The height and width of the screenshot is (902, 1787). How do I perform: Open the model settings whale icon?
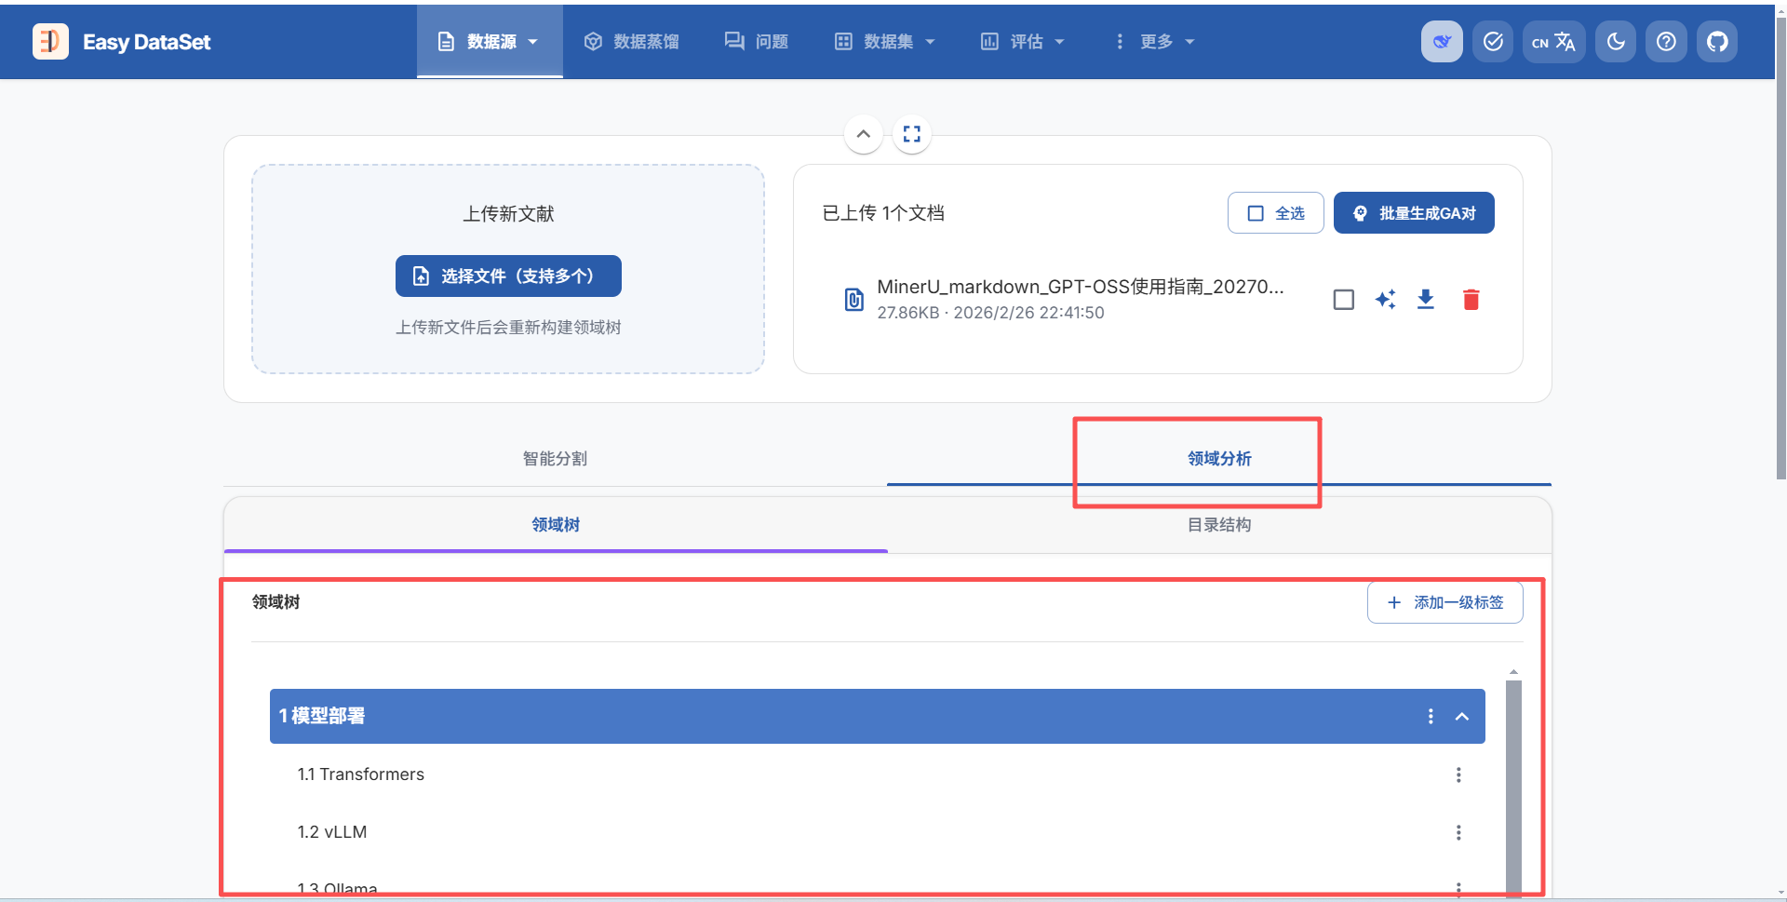(1442, 41)
